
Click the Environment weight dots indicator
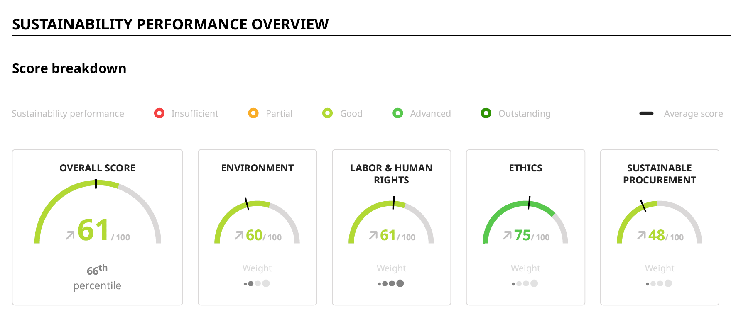(257, 283)
